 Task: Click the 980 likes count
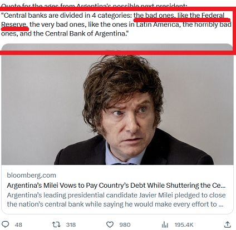(125, 225)
